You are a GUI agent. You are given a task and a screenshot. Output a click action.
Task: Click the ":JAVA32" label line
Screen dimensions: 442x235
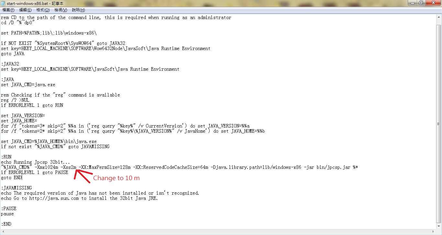pyautogui.click(x=10, y=64)
